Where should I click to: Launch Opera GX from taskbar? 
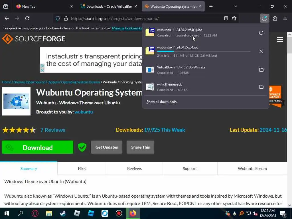pos(35,213)
